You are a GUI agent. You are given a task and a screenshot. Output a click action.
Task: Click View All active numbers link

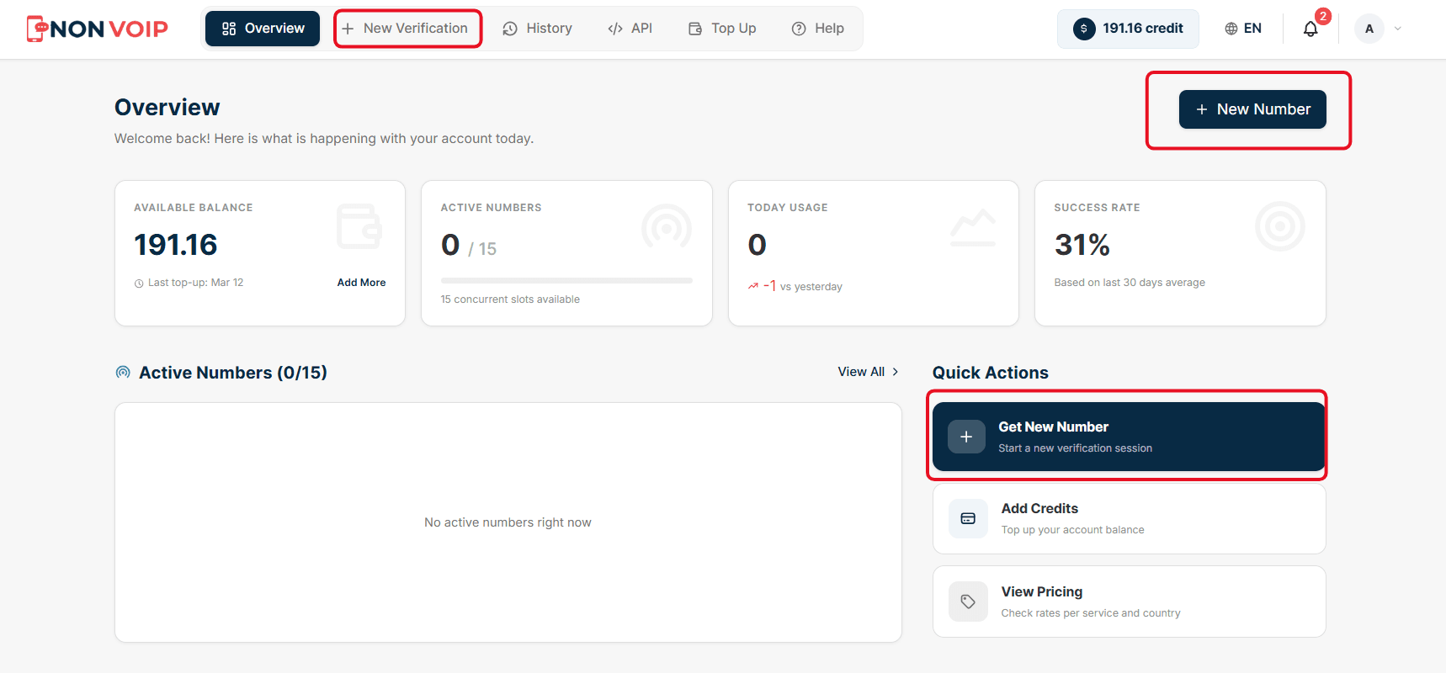tap(868, 372)
